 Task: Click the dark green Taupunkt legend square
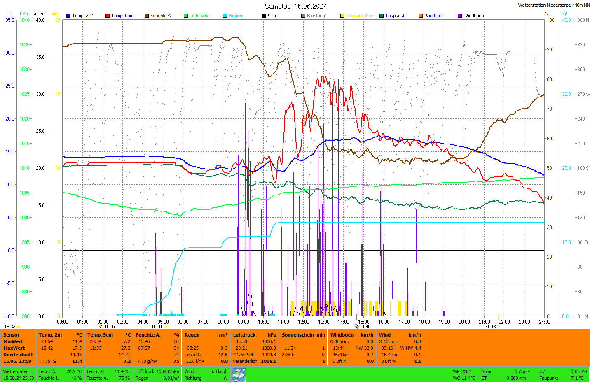[x=382, y=16]
